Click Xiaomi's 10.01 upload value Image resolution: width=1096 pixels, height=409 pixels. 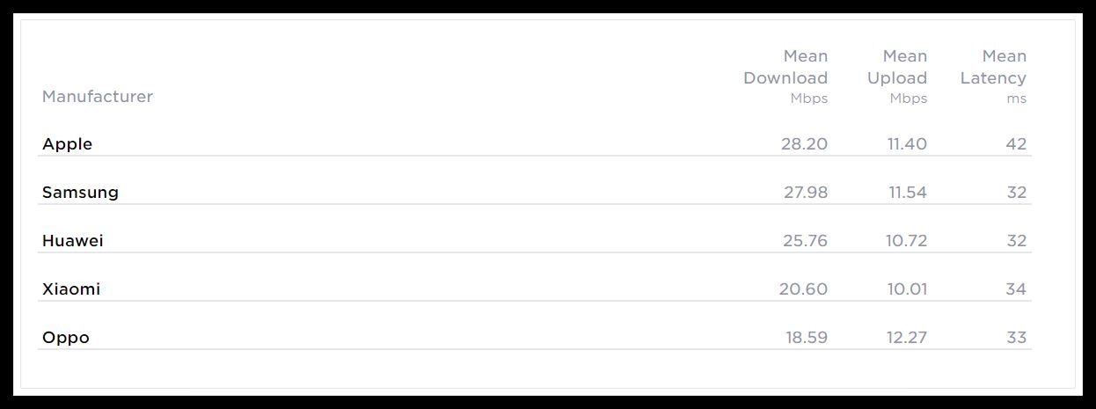(906, 289)
